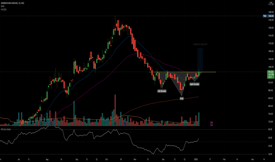This screenshot has width=275, height=162.
Task: Click the 800.00 price axis label
Action: pyautogui.click(x=271, y=106)
